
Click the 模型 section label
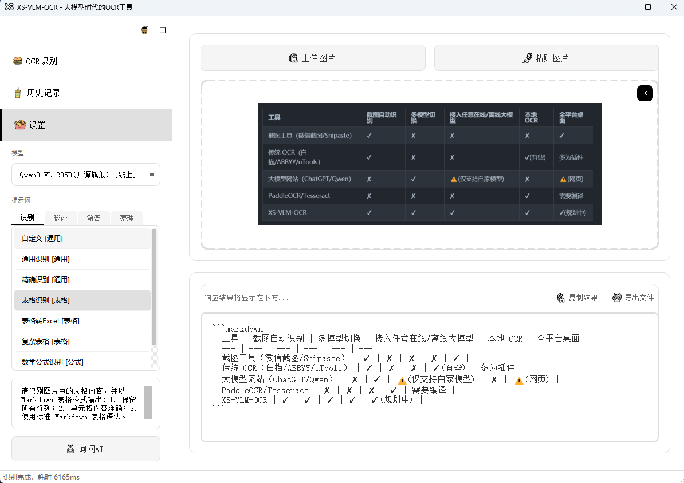(18, 153)
